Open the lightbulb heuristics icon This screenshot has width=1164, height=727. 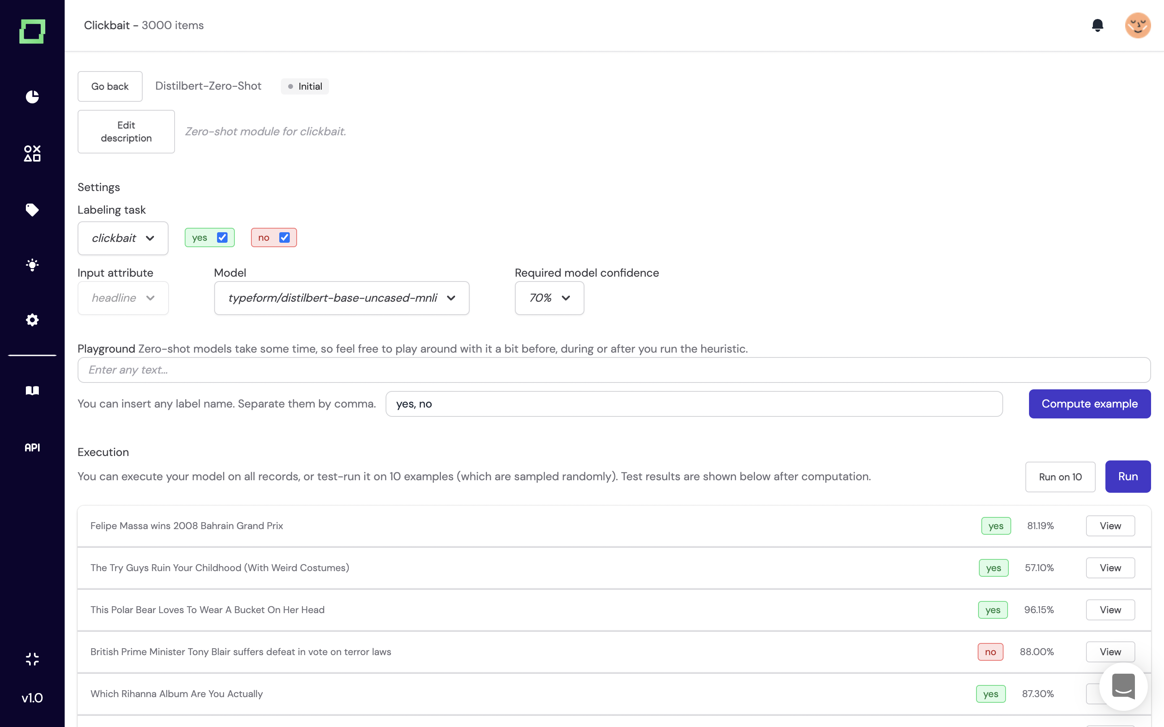[32, 265]
